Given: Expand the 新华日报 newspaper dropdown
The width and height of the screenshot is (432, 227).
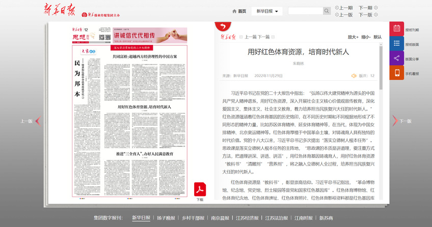Looking at the screenshot, I should point(267,11).
